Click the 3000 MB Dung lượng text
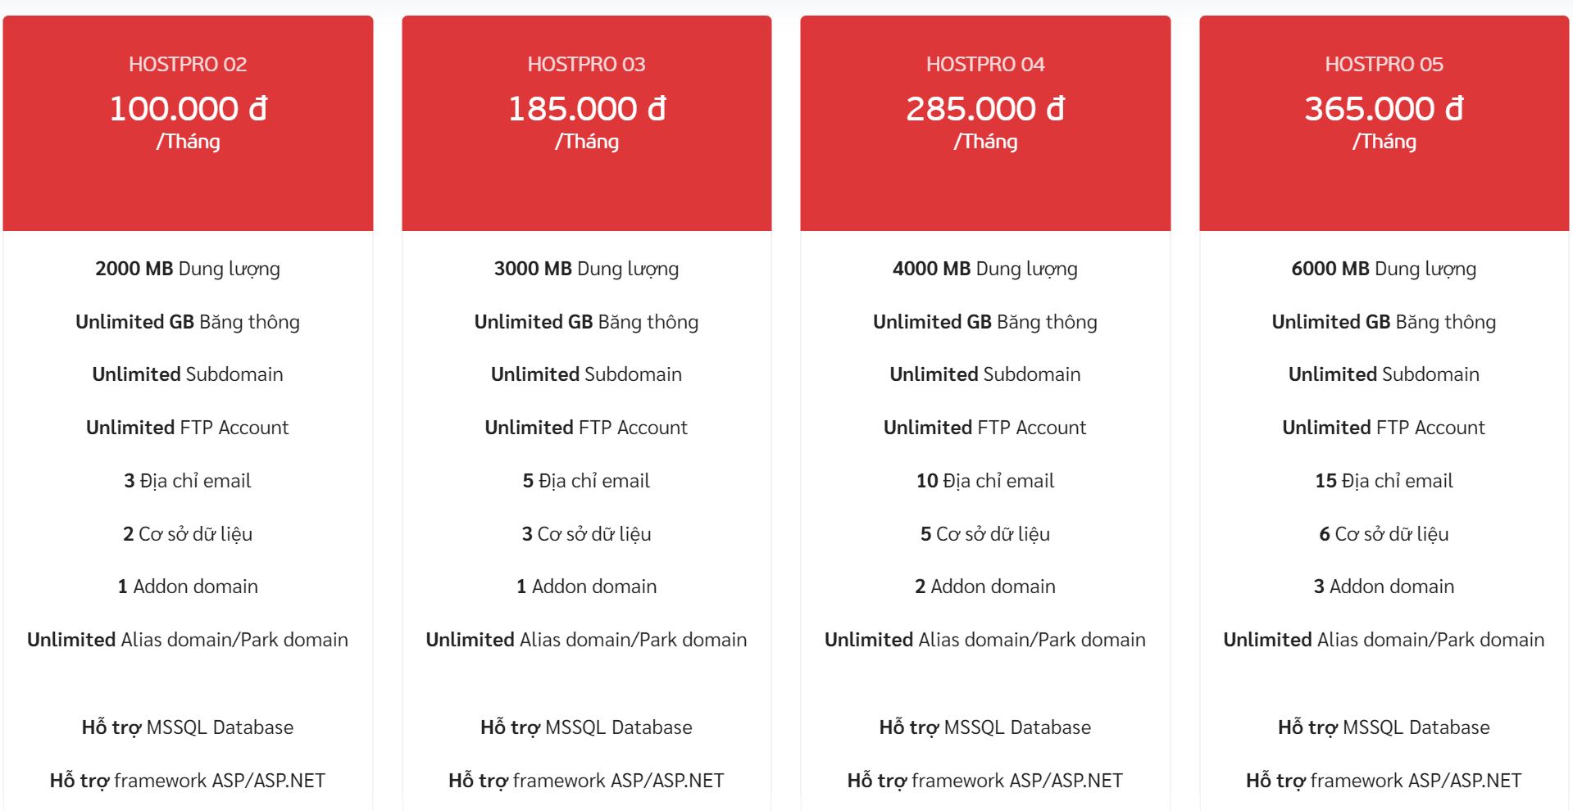Screen dimensions: 1573x811 [586, 269]
